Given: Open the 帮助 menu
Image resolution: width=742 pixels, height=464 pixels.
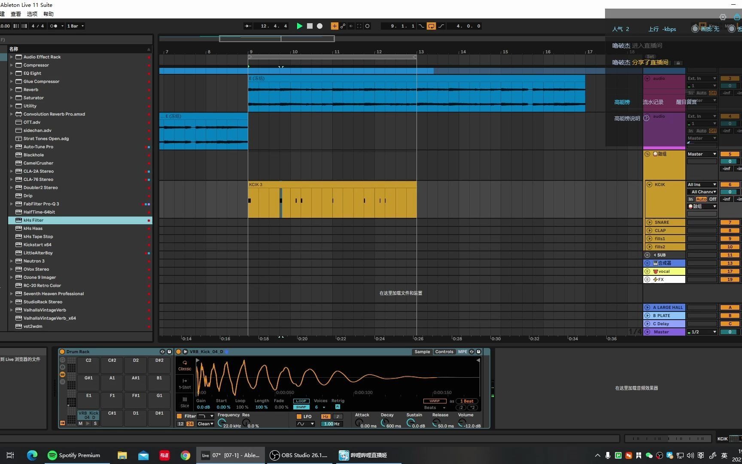Looking at the screenshot, I should pos(49,14).
